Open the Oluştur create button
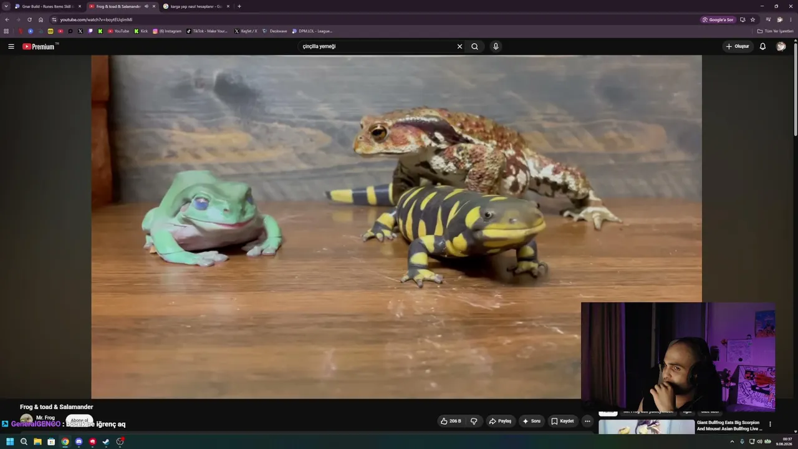This screenshot has height=449, width=798. pos(737,46)
